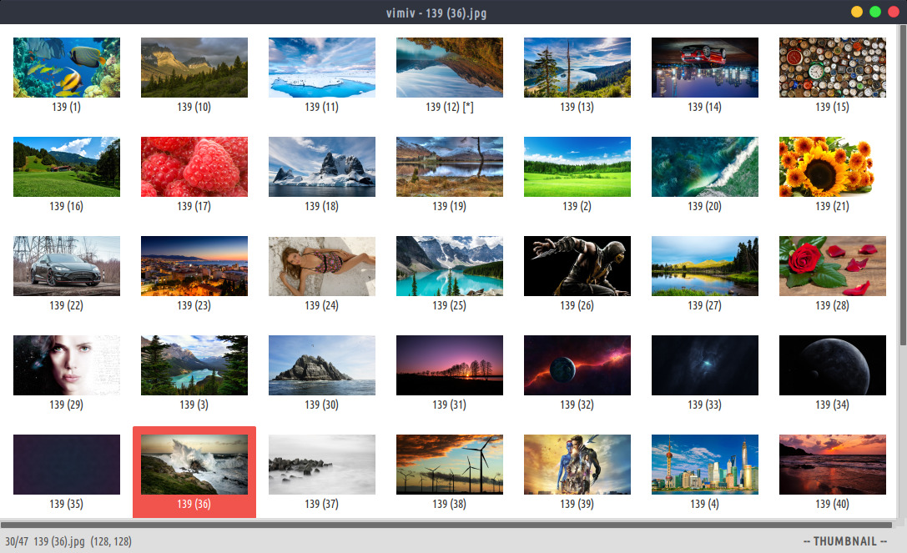Open the wind turbines thumbnail 139 (38)
Image resolution: width=907 pixels, height=553 pixels.
coord(450,465)
